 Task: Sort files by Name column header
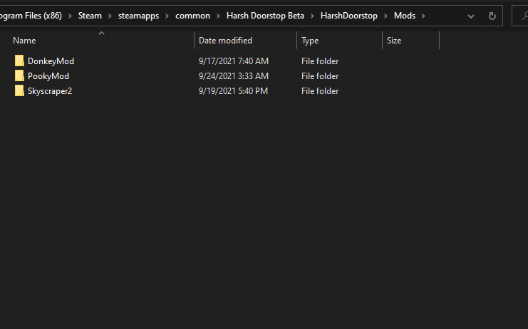coord(24,41)
